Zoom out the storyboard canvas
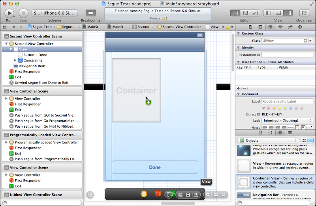Screen dimensions: 316x206 208,195
